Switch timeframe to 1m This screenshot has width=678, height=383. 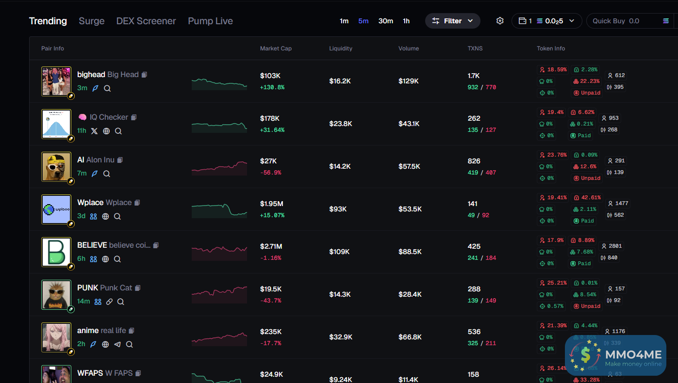point(344,21)
